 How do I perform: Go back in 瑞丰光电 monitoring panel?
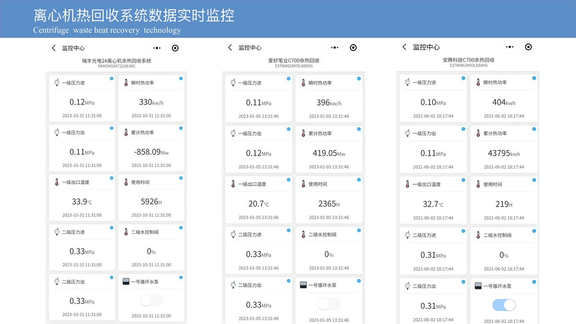click(54, 48)
